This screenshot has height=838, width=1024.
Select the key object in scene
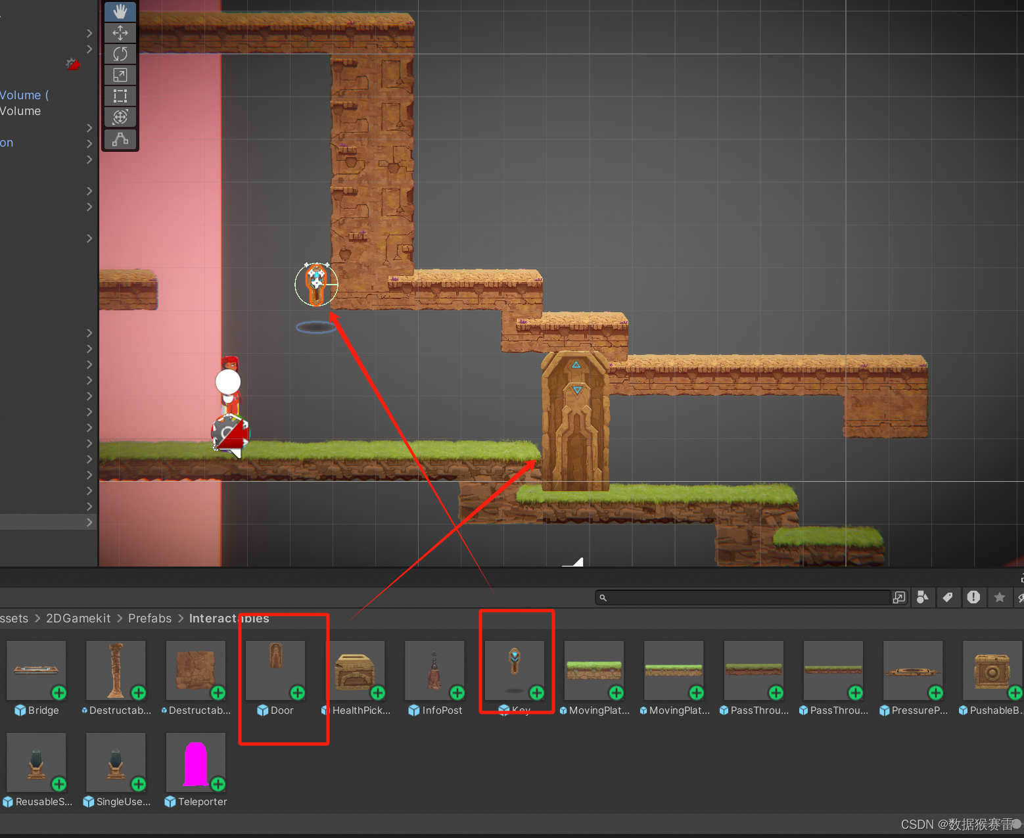click(316, 284)
